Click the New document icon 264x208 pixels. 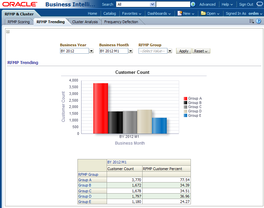click(180, 13)
